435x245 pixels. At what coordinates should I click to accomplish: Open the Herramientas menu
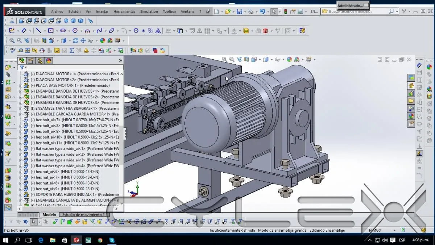tap(124, 12)
